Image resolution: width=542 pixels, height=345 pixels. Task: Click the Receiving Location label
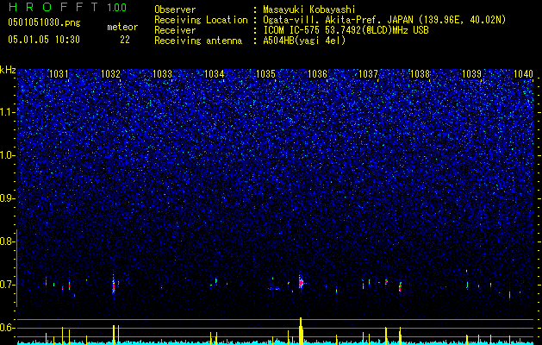click(201, 21)
